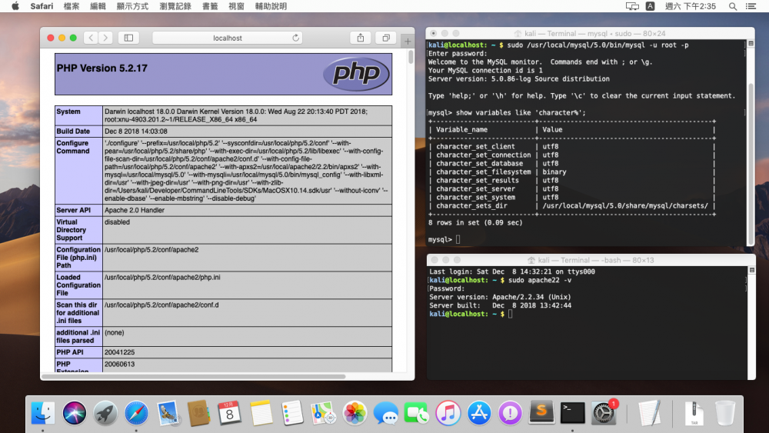Open iTunes from the Dock

point(448,413)
